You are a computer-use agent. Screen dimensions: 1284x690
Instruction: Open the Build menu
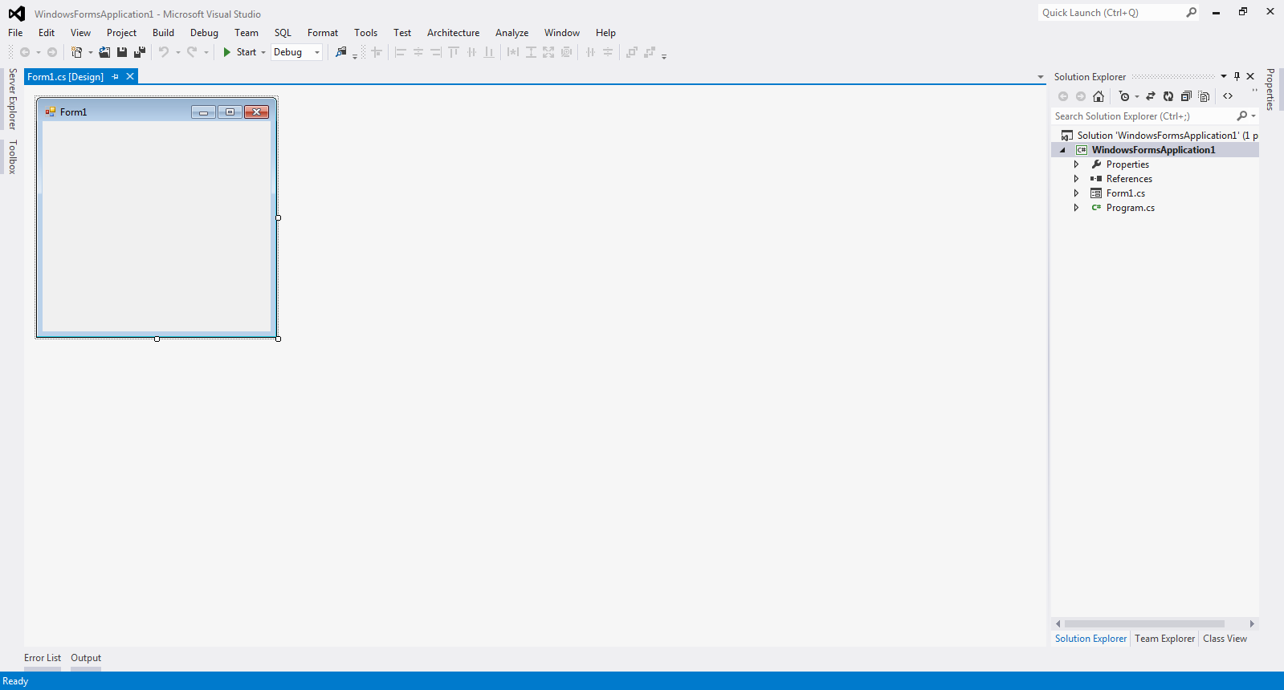pos(163,33)
